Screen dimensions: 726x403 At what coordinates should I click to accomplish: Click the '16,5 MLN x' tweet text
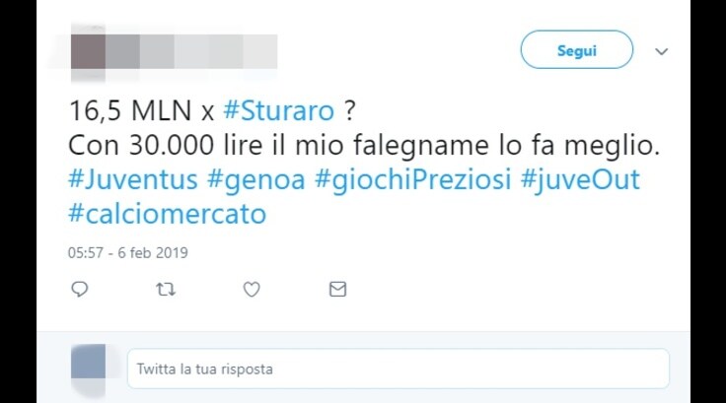click(x=141, y=111)
